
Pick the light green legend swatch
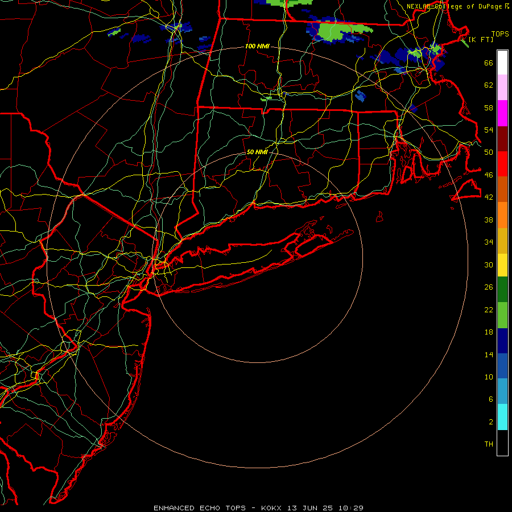click(x=502, y=315)
